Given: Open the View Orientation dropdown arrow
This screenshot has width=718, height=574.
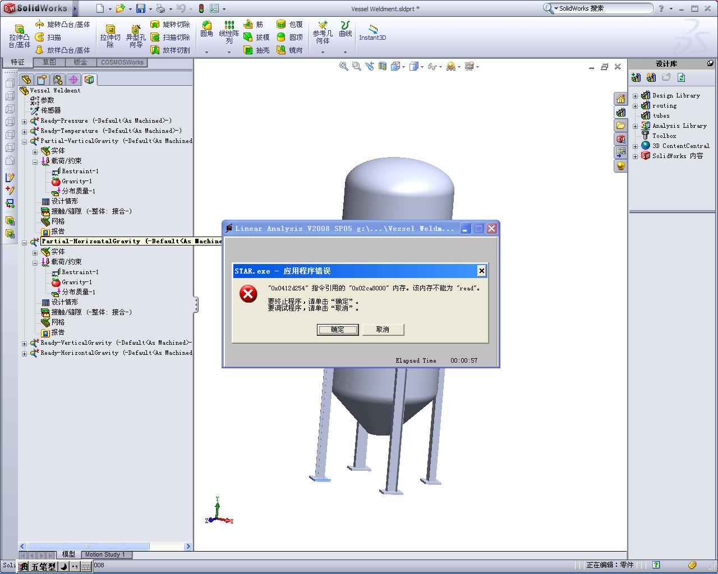Looking at the screenshot, I should pyautogui.click(x=404, y=67).
